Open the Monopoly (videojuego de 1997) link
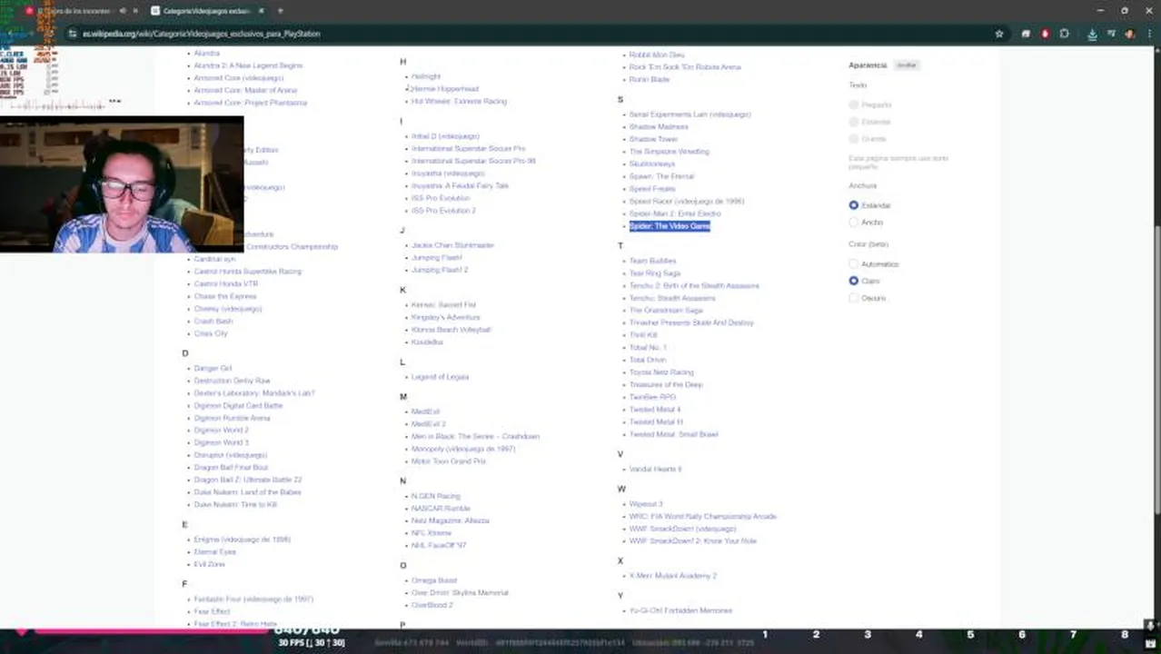 coord(463,449)
